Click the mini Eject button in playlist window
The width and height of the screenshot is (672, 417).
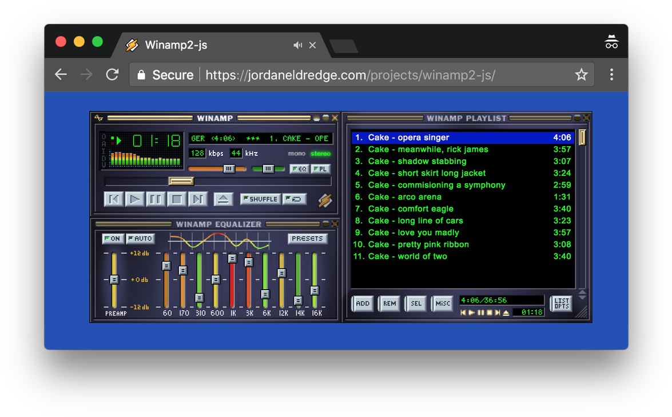(506, 312)
